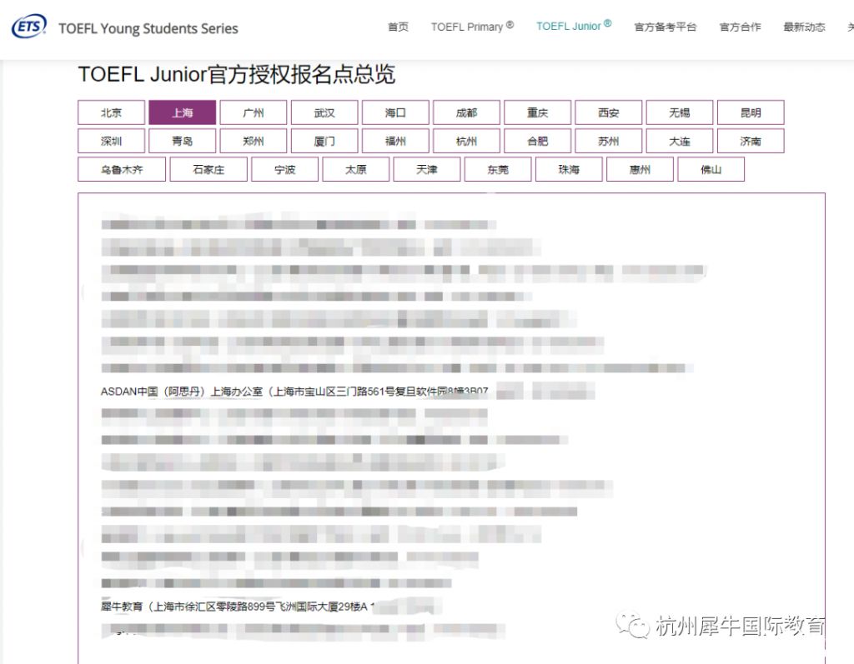Image resolution: width=854 pixels, height=664 pixels.
Task: Select the 海口 city button
Action: pyautogui.click(x=395, y=112)
